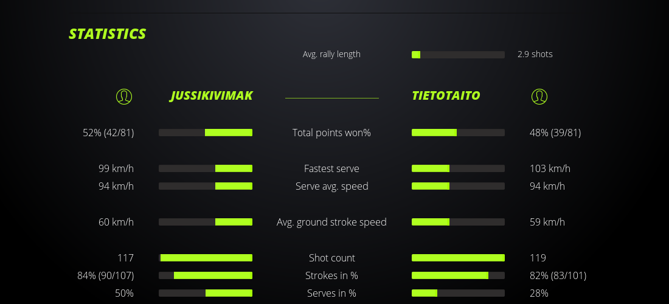The image size is (669, 304).
Task: Click TIETOTAITO's Total points won bar
Action: coord(458,133)
